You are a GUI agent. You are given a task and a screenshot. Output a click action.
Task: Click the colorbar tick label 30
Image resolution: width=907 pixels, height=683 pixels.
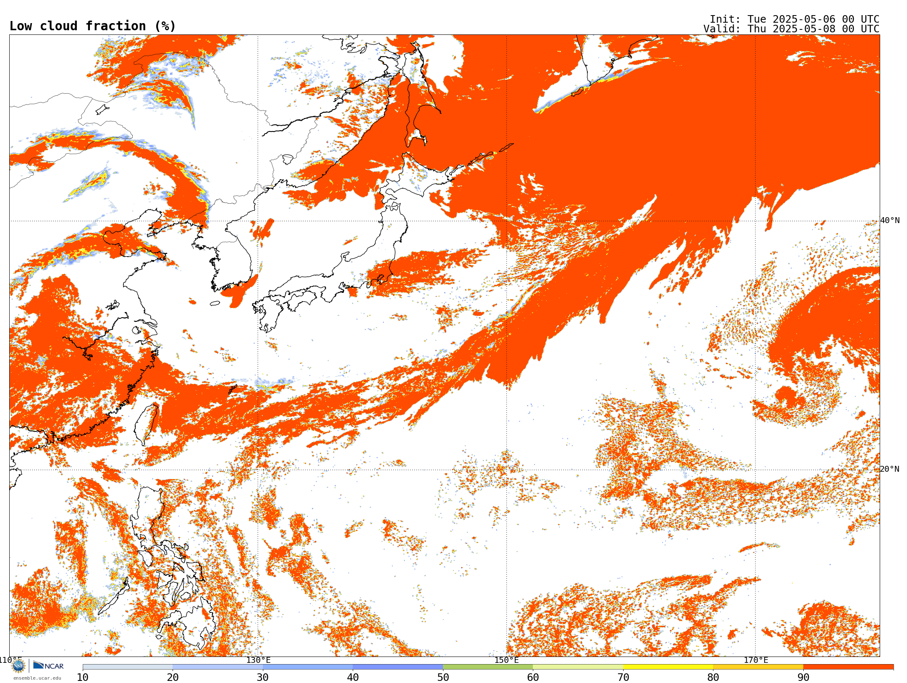[263, 678]
